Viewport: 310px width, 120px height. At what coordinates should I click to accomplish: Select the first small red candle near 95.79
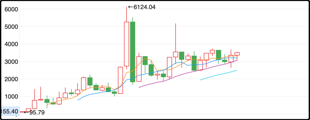[x=28, y=110]
